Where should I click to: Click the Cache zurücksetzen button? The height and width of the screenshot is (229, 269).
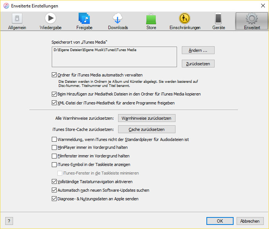(x=147, y=129)
